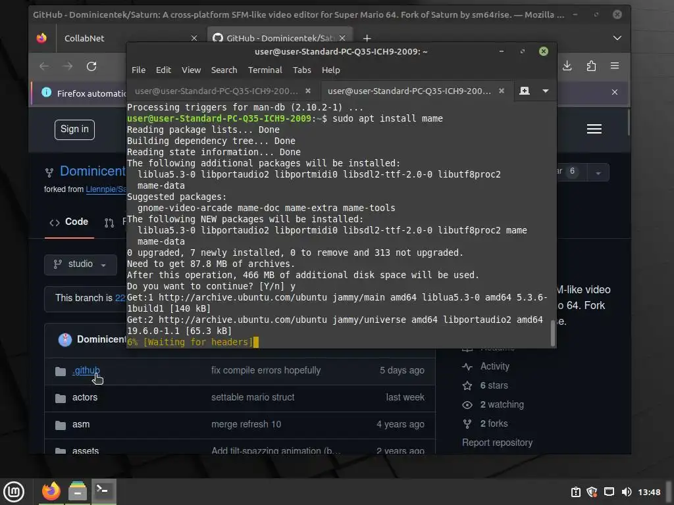Open the actors folder
Screen dimensions: 674x505
(85, 397)
